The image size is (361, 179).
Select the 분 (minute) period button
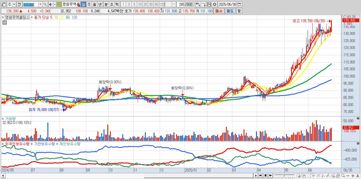coord(106,4)
